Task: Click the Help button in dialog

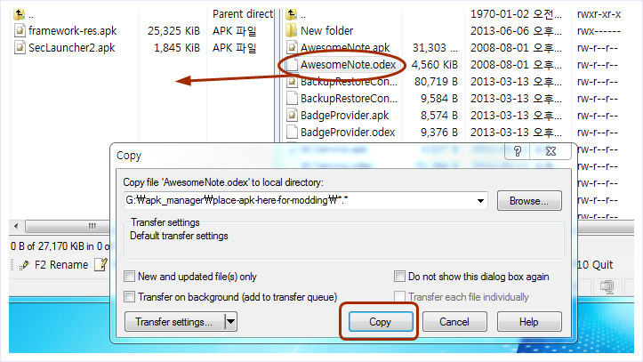Action: (529, 322)
